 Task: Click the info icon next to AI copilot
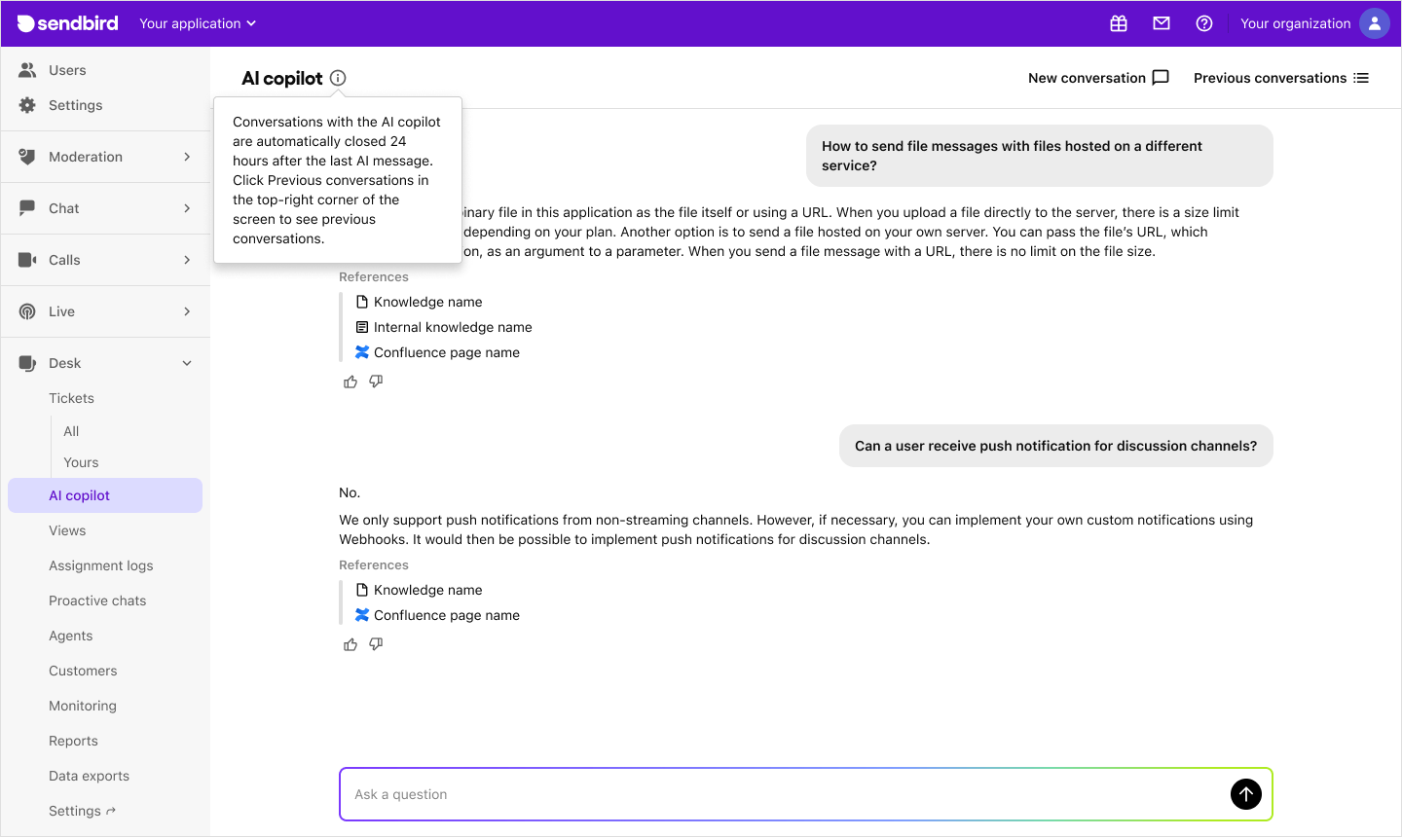(x=338, y=78)
